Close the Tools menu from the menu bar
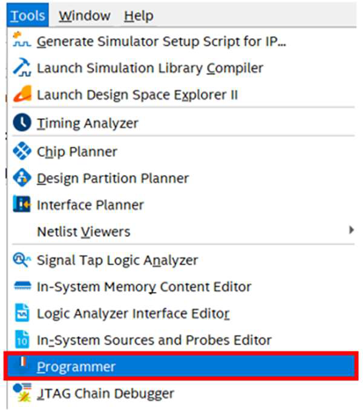The width and height of the screenshot is (363, 410). click(28, 16)
